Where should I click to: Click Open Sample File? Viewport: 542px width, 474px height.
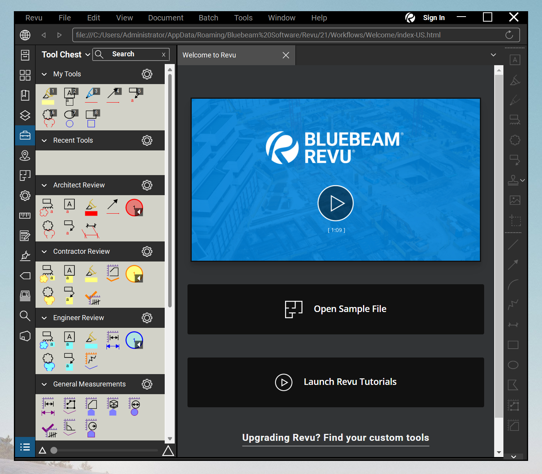coord(336,309)
